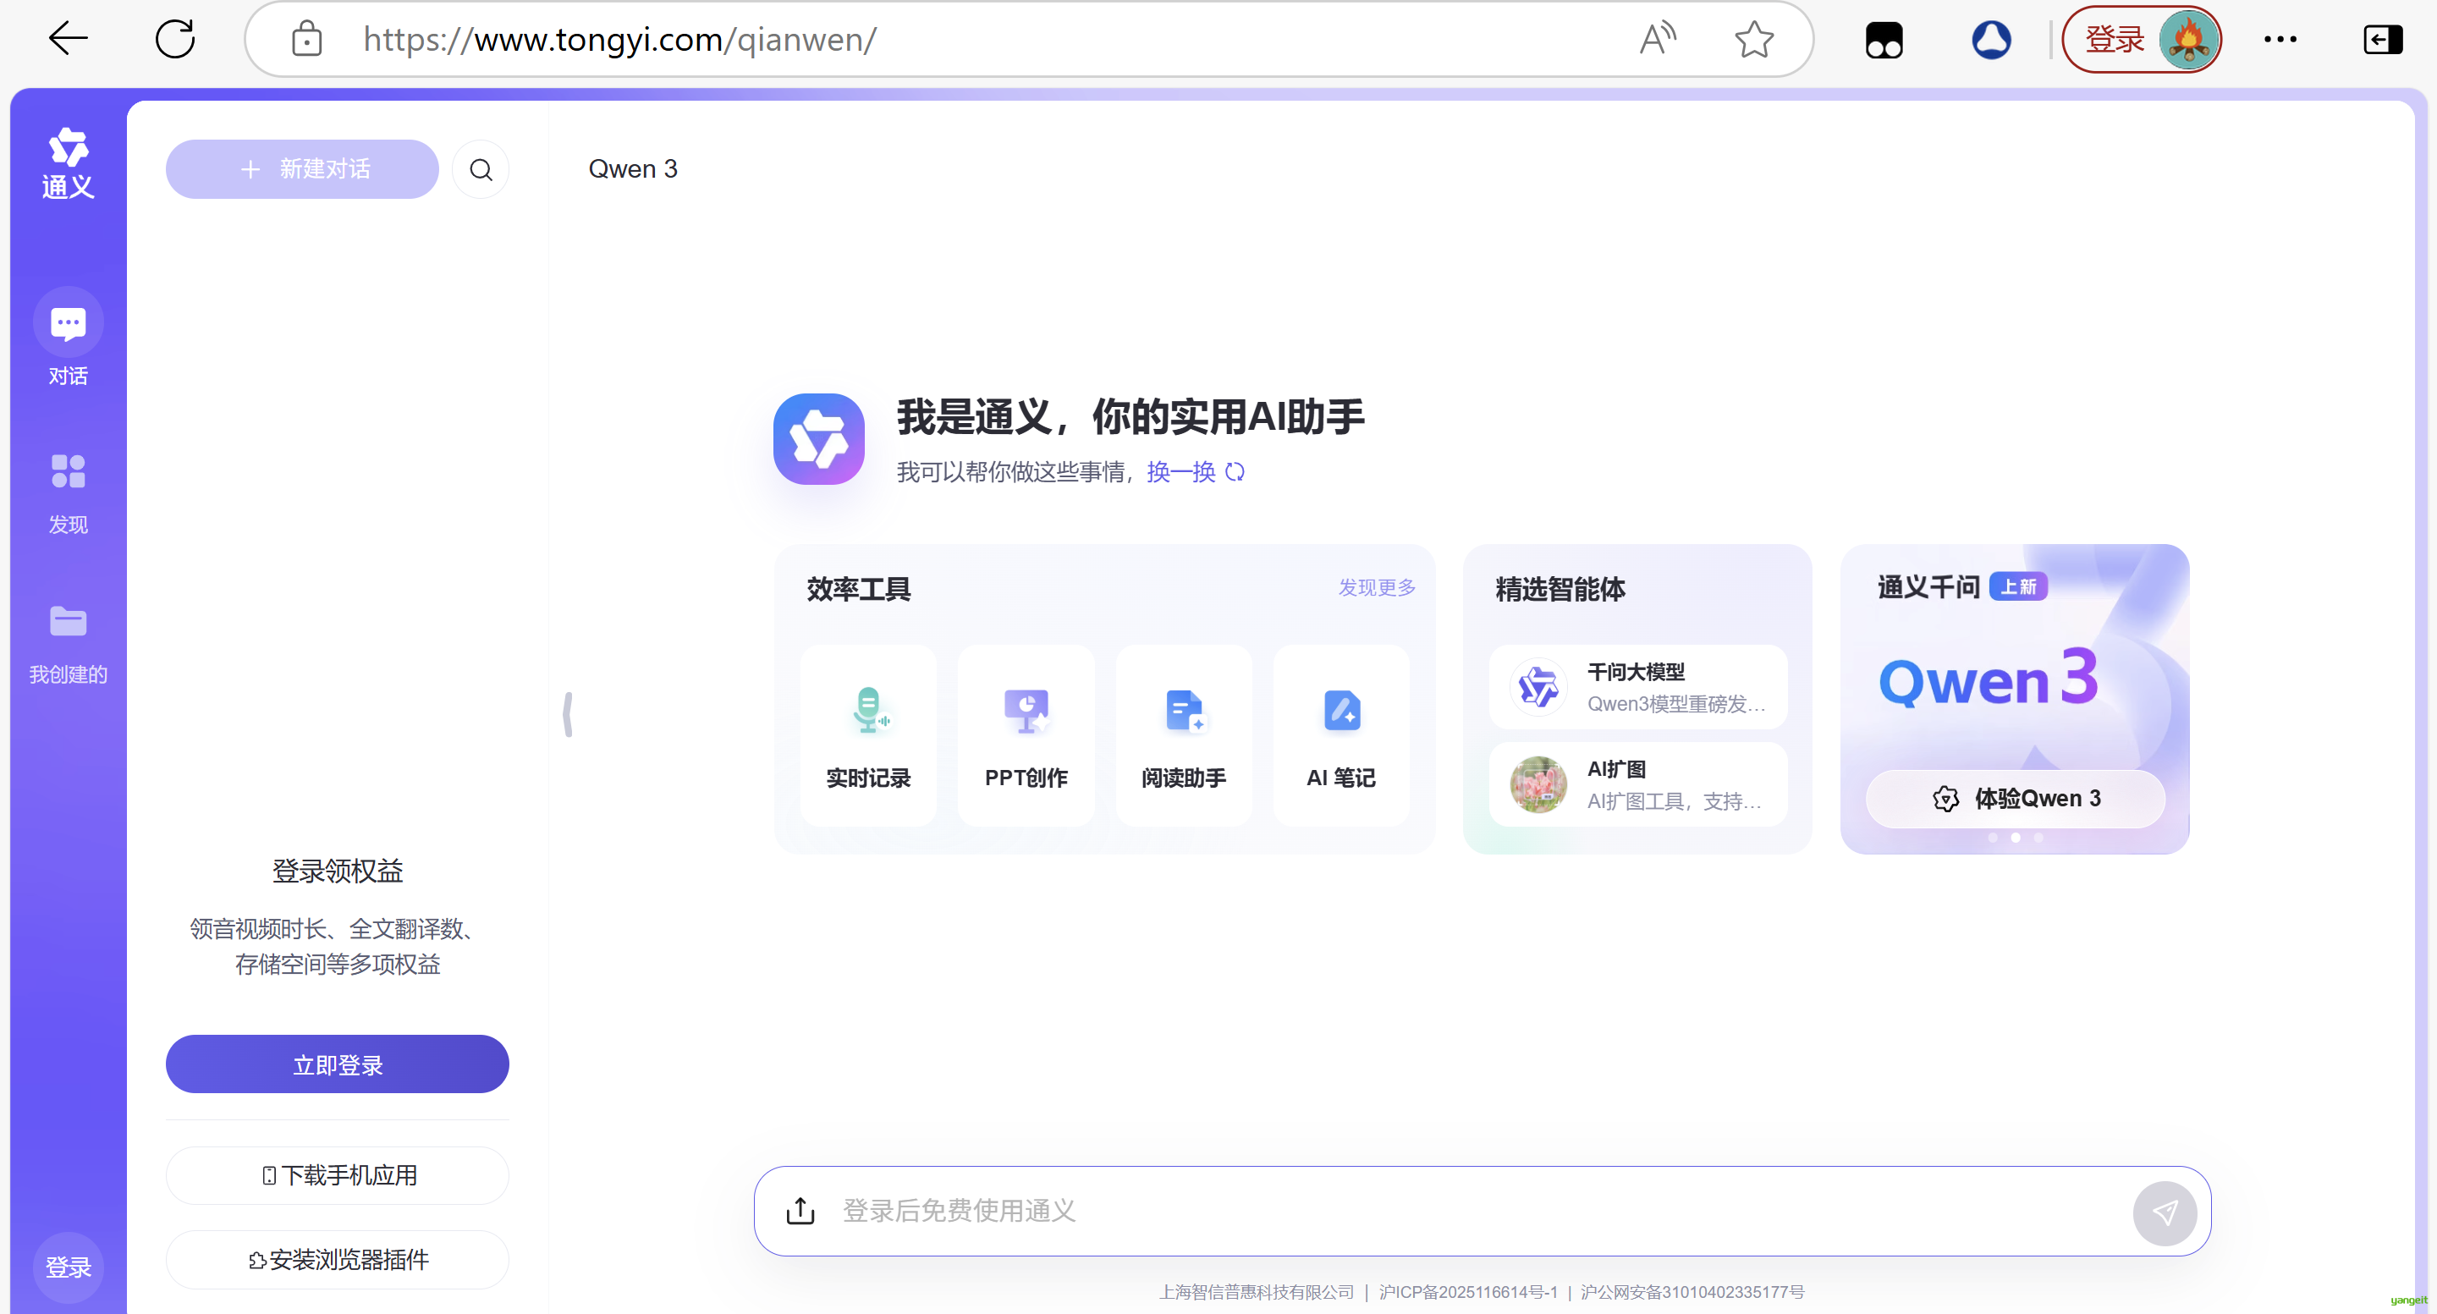Image resolution: width=2437 pixels, height=1314 pixels.
Task: Open 发现更多 link in 效率工具
Action: [x=1377, y=587]
